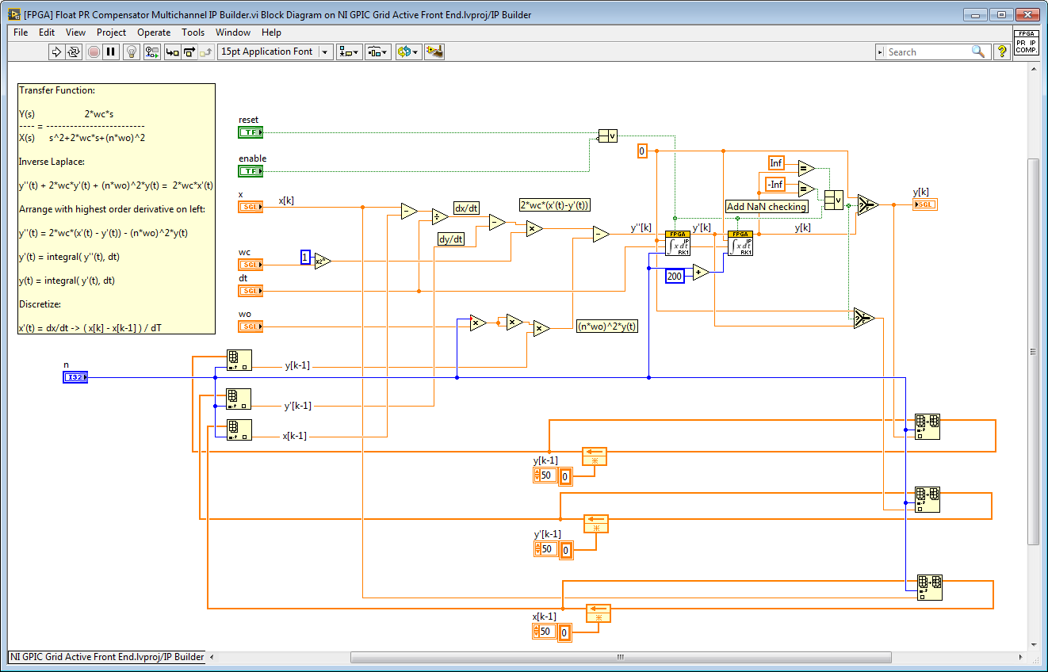The width and height of the screenshot is (1048, 672).
Task: Select feedback node above y[k-1] array
Action: (595, 456)
